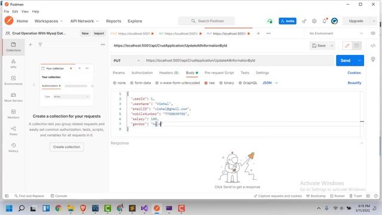Switch to the Pre-request Script tab

[x=219, y=73]
